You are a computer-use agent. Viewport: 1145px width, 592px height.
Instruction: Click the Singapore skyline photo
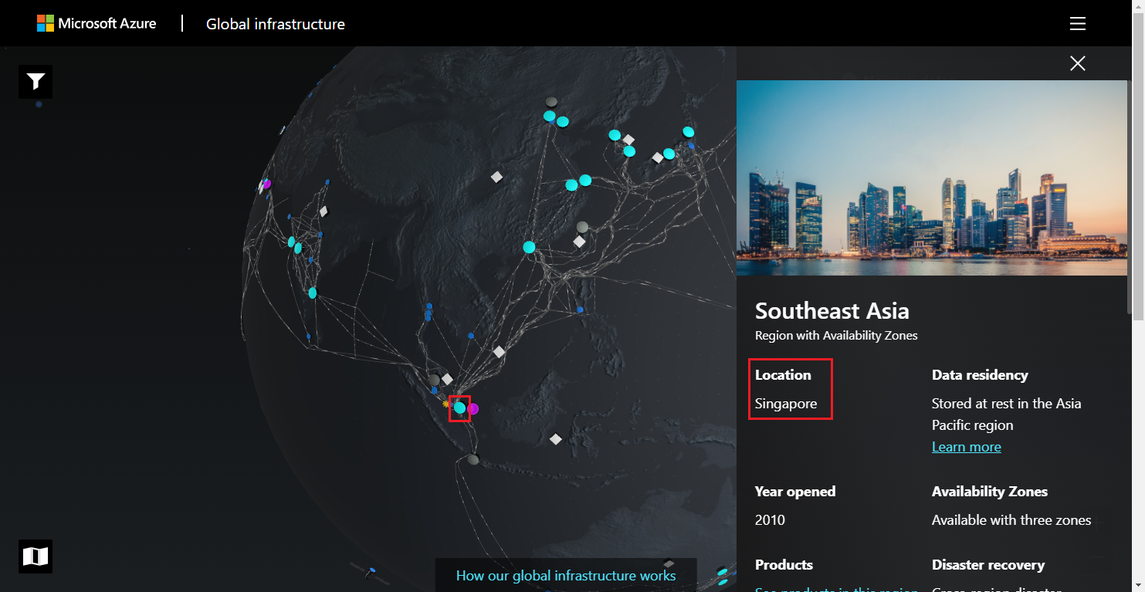pos(931,178)
